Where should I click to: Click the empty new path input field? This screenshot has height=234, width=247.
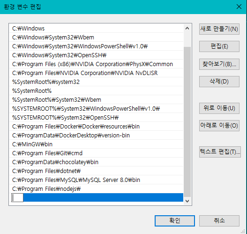coord(17,197)
